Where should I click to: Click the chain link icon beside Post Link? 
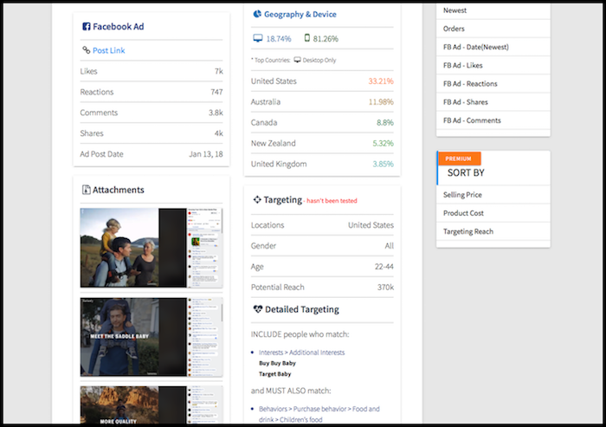click(x=86, y=50)
